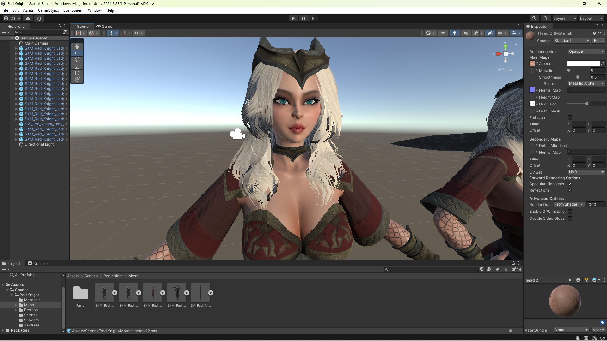607x341 pixels.
Task: Open draw mode shading dropdown
Action: pyautogui.click(x=430, y=33)
